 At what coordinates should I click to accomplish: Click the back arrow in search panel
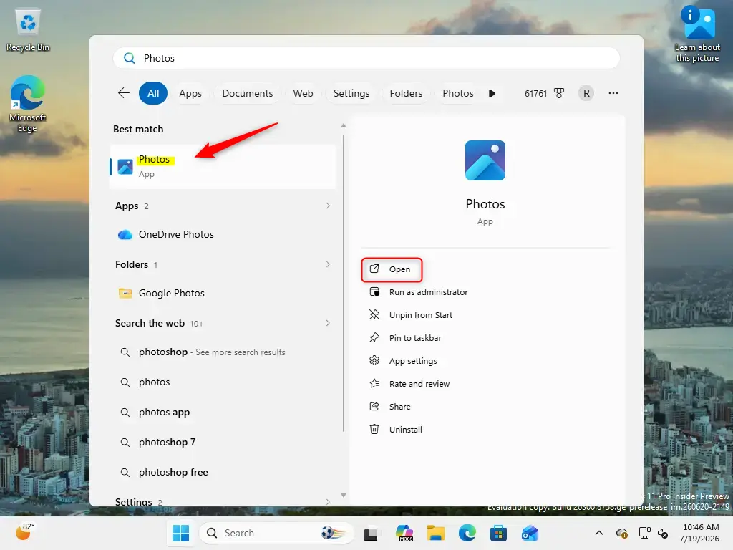pyautogui.click(x=123, y=93)
